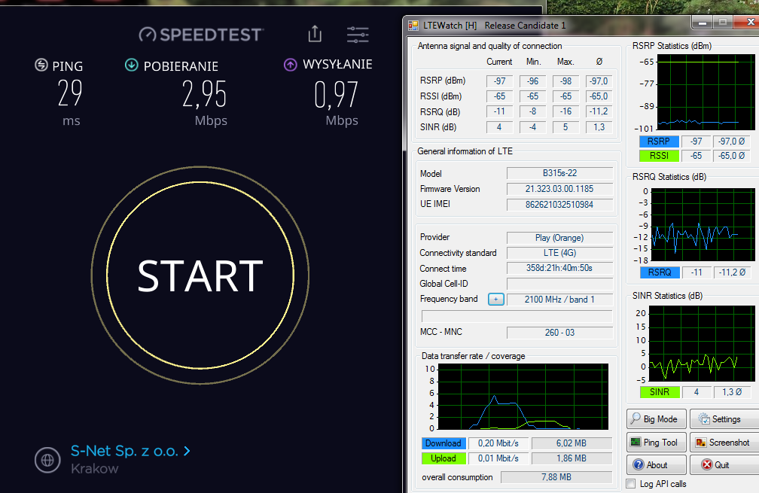Click the RSRQ average value -11,2 Ø under graph
The image size is (759, 493).
(732, 272)
